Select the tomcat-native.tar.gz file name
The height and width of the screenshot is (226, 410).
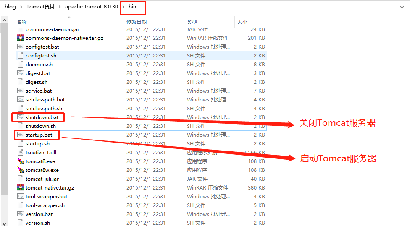pos(50,188)
